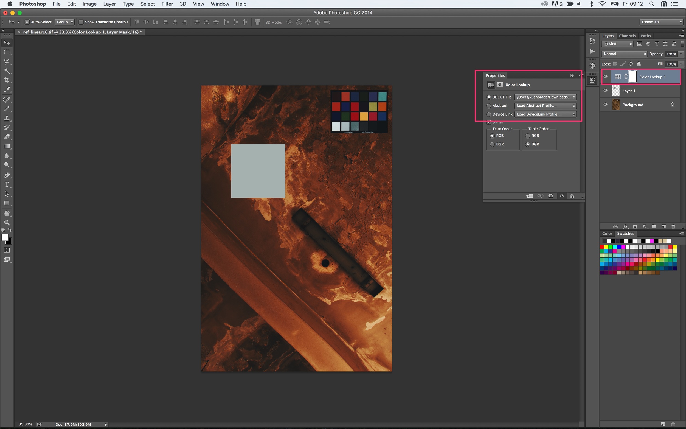Select the Blur tool
The height and width of the screenshot is (429, 686).
click(7, 156)
